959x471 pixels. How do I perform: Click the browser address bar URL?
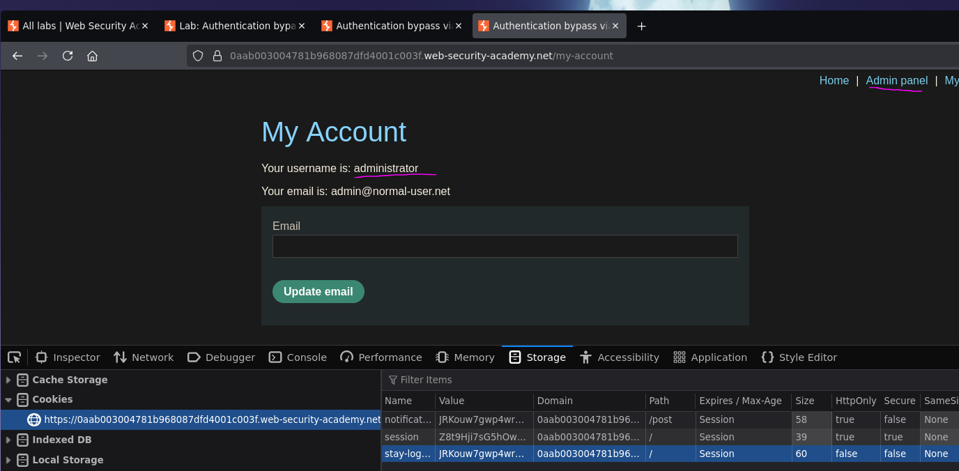[x=422, y=56]
